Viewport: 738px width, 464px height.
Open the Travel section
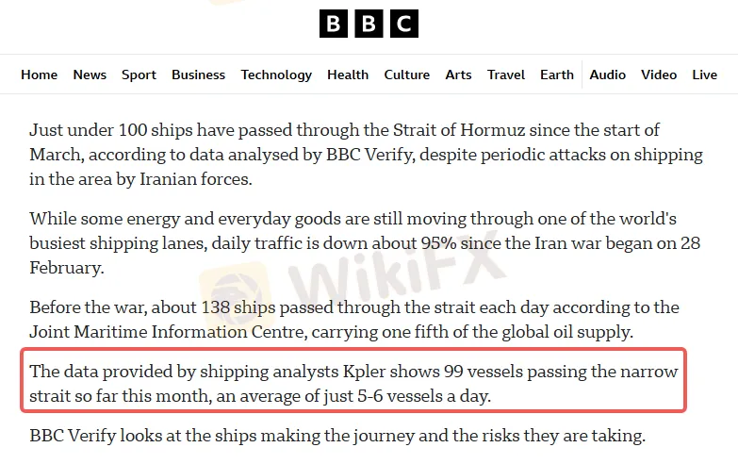click(506, 75)
